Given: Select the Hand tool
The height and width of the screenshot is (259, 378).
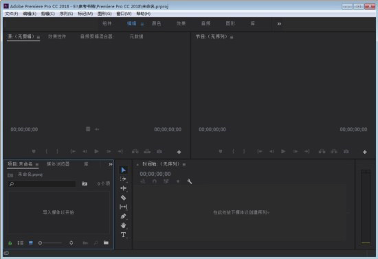Looking at the screenshot, I should click(123, 225).
